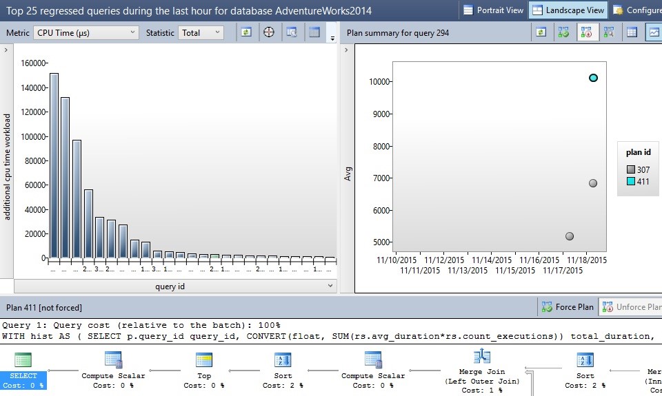Open the Statistic dropdown set to Total
This screenshot has height=396, width=662.
tap(201, 32)
